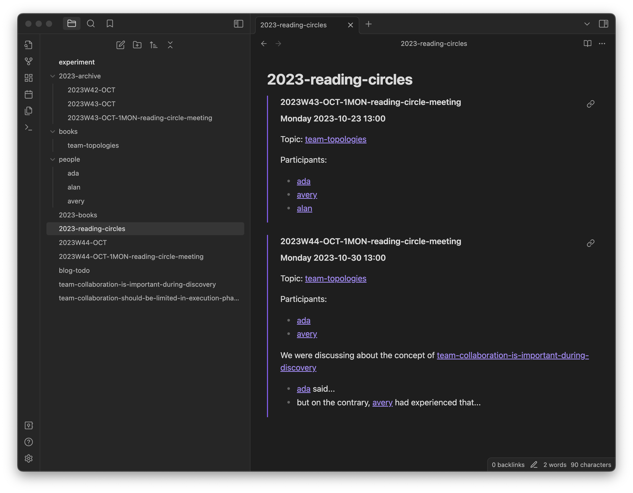The image size is (633, 493).
Task: Insert template ribbon icon
Action: coord(28,111)
